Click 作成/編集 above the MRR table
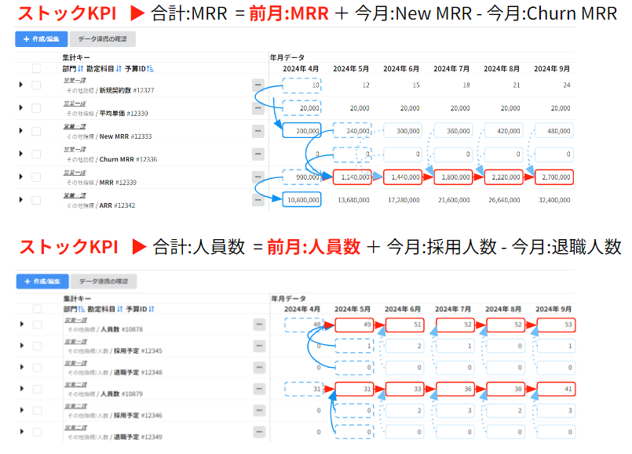This screenshot has width=632, height=454. point(42,39)
